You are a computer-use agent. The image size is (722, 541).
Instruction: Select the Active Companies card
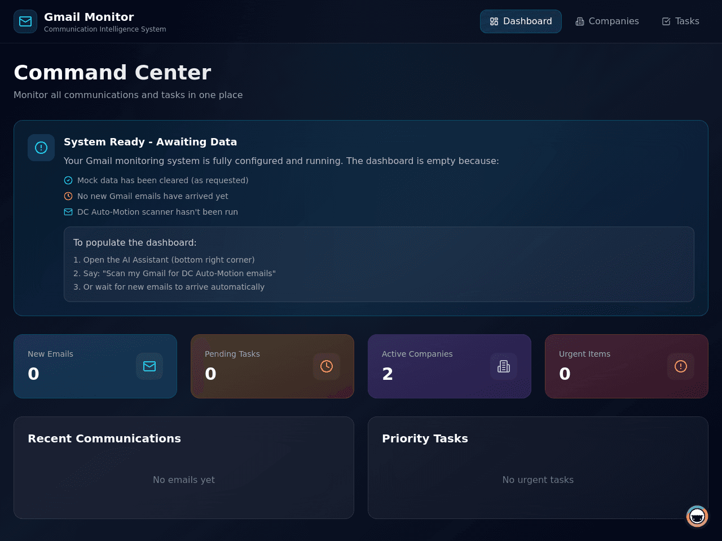pos(450,366)
